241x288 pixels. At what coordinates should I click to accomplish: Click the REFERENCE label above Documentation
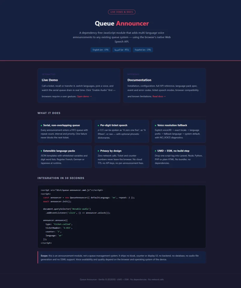(x=133, y=74)
